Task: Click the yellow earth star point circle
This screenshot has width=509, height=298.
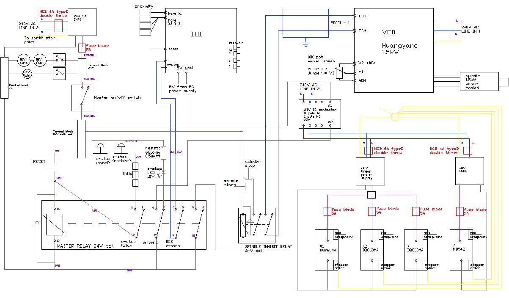Action: coord(394,116)
